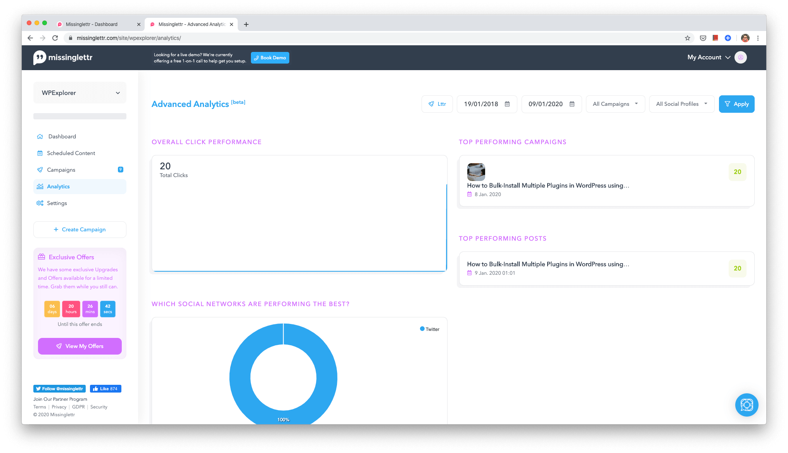This screenshot has width=788, height=453.
Task: Click the Book Demo button
Action: tap(270, 58)
